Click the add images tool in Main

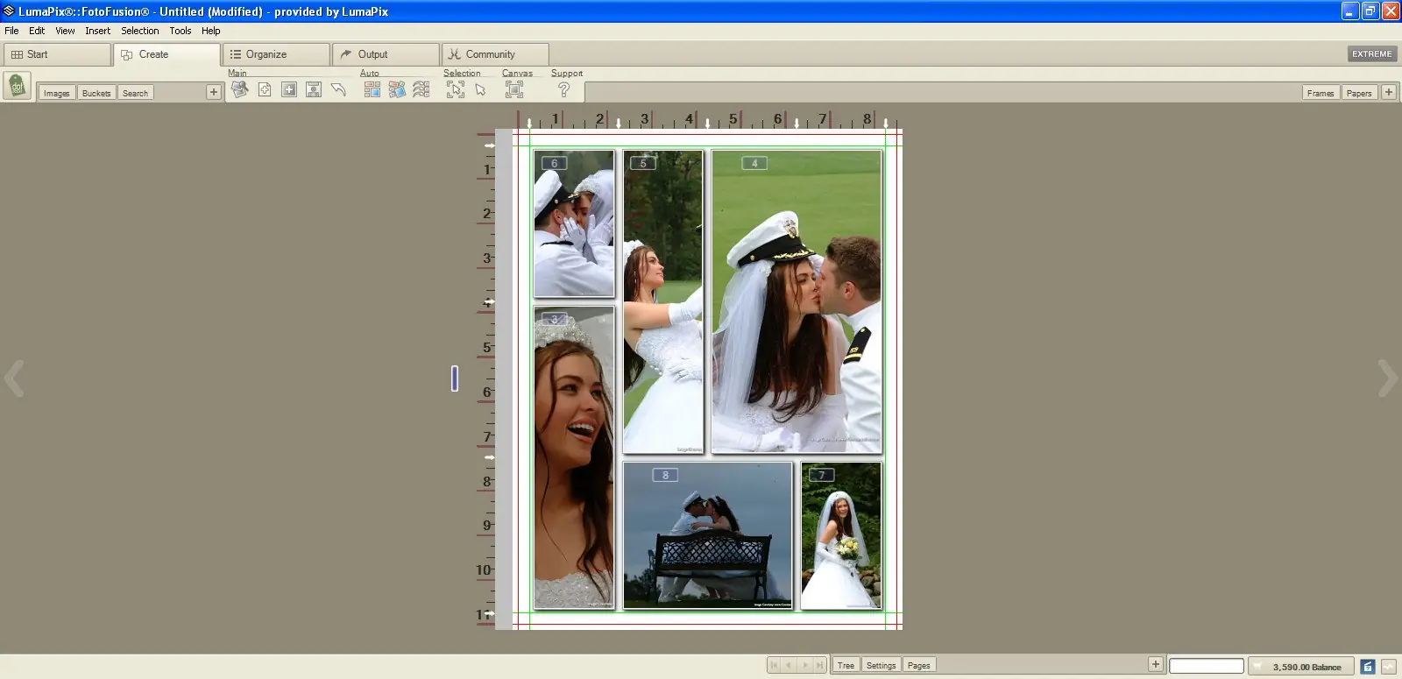coord(239,89)
